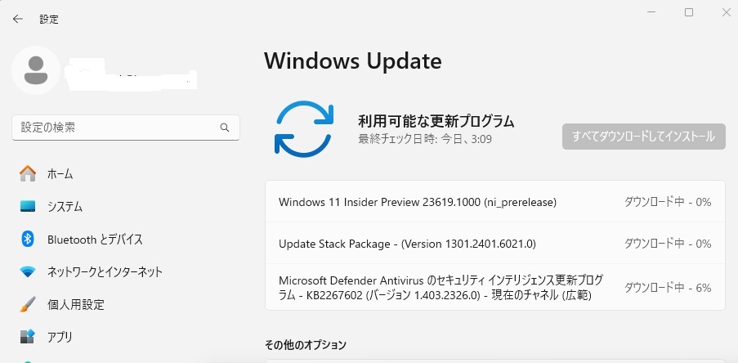Screen dimensions: 738x363
Task: Select システム settings category
Action: 65,206
